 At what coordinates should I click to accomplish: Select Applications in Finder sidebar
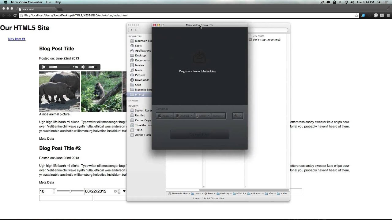pos(141,50)
